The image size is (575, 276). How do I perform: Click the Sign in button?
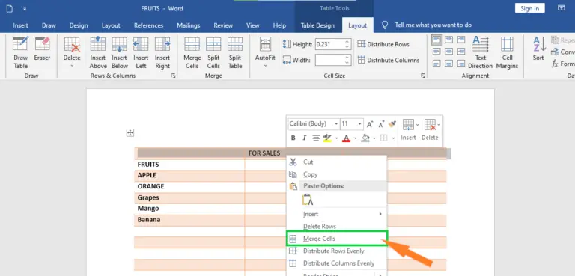pos(529,8)
